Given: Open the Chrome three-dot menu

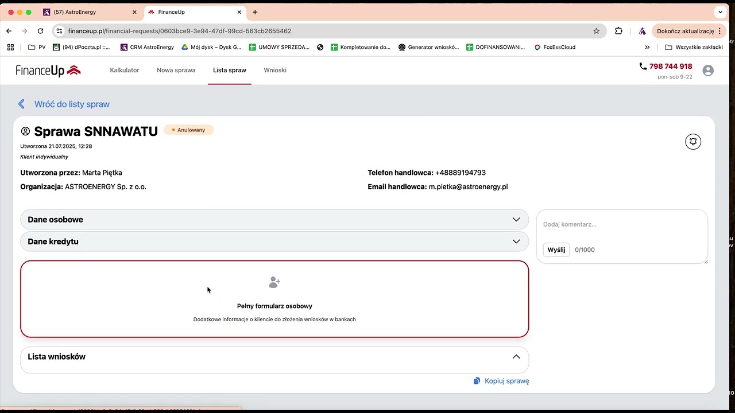Looking at the screenshot, I should [x=720, y=31].
